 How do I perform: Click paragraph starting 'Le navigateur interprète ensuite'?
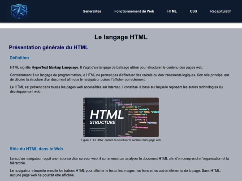(115, 173)
